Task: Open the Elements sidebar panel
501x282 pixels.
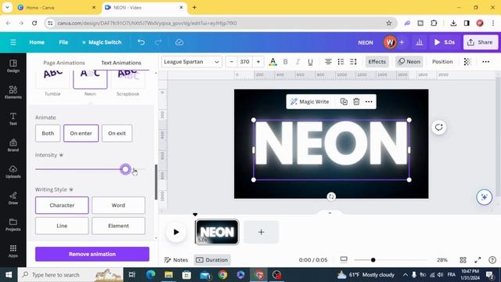Action: click(x=13, y=92)
